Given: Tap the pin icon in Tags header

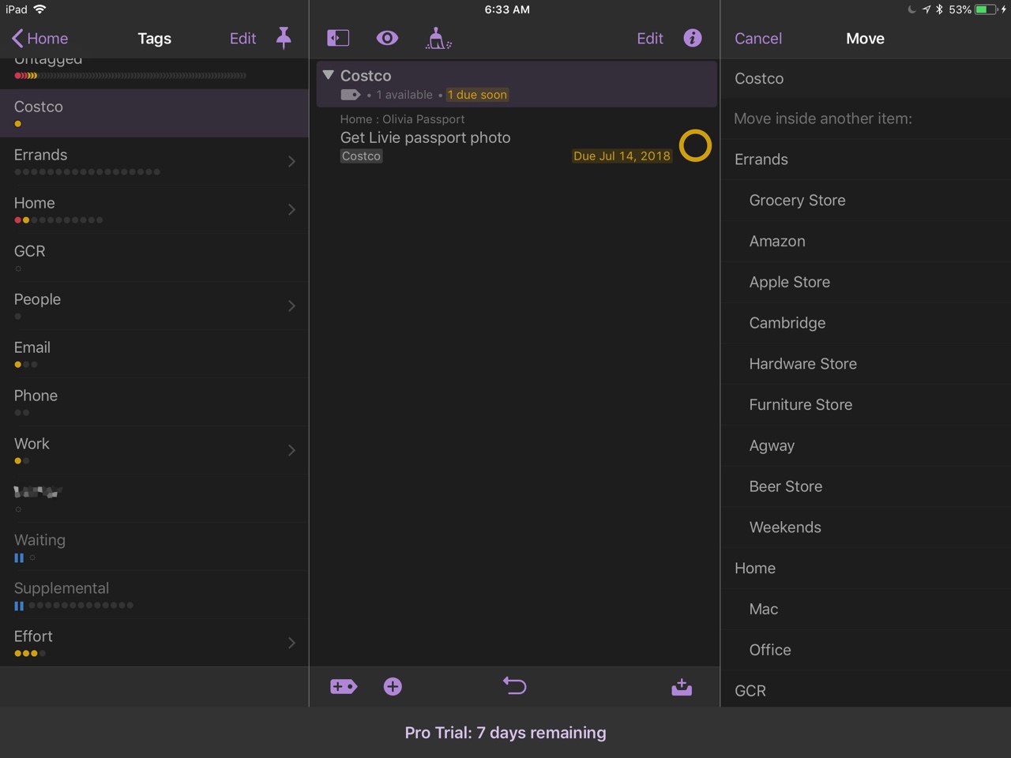Looking at the screenshot, I should [284, 38].
